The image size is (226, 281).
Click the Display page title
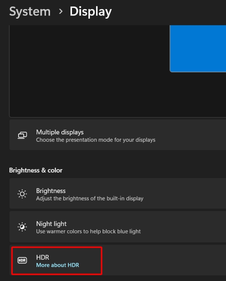[91, 12]
